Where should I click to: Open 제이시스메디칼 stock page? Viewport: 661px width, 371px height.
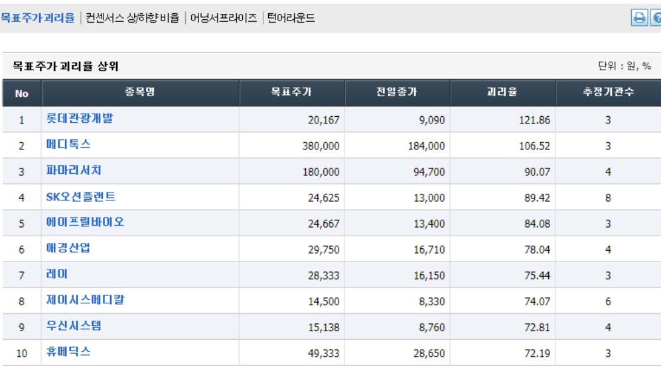(x=85, y=300)
